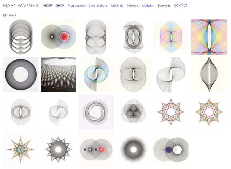Open the Multiplex gallery

[148, 6]
